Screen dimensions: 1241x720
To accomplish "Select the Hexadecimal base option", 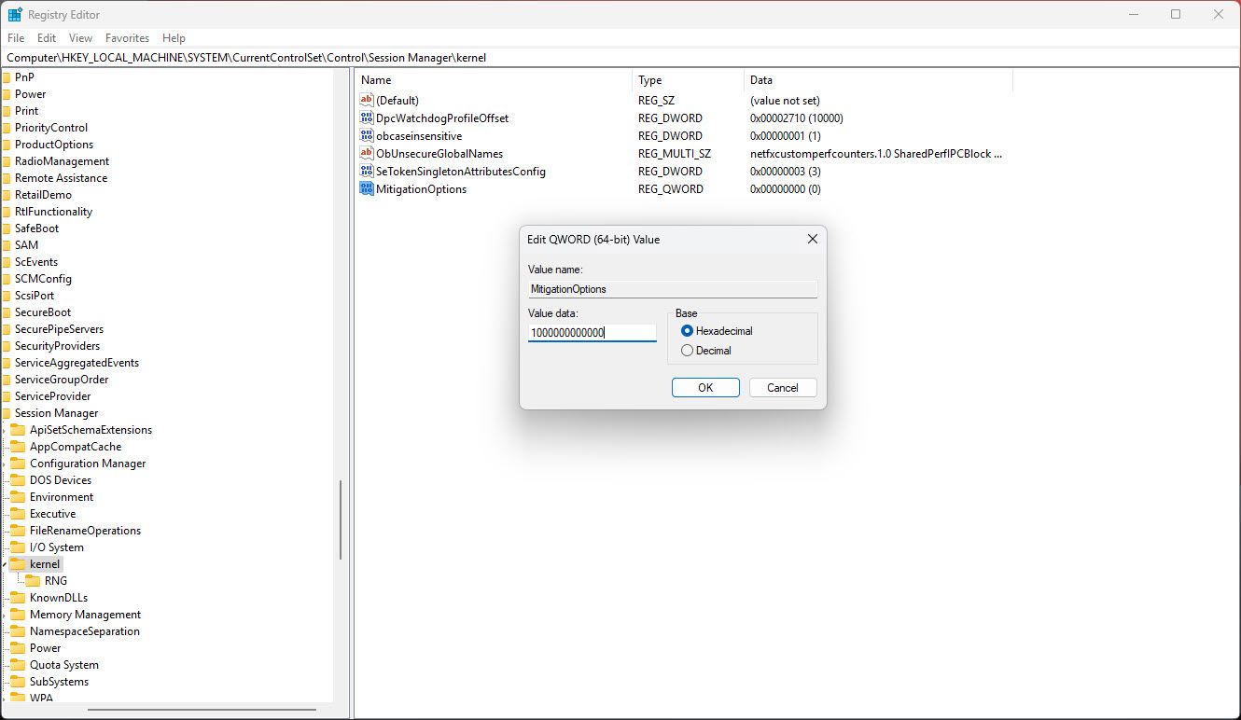I will coord(686,330).
